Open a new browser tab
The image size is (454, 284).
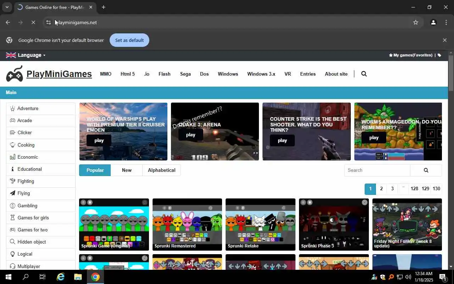coord(103,7)
